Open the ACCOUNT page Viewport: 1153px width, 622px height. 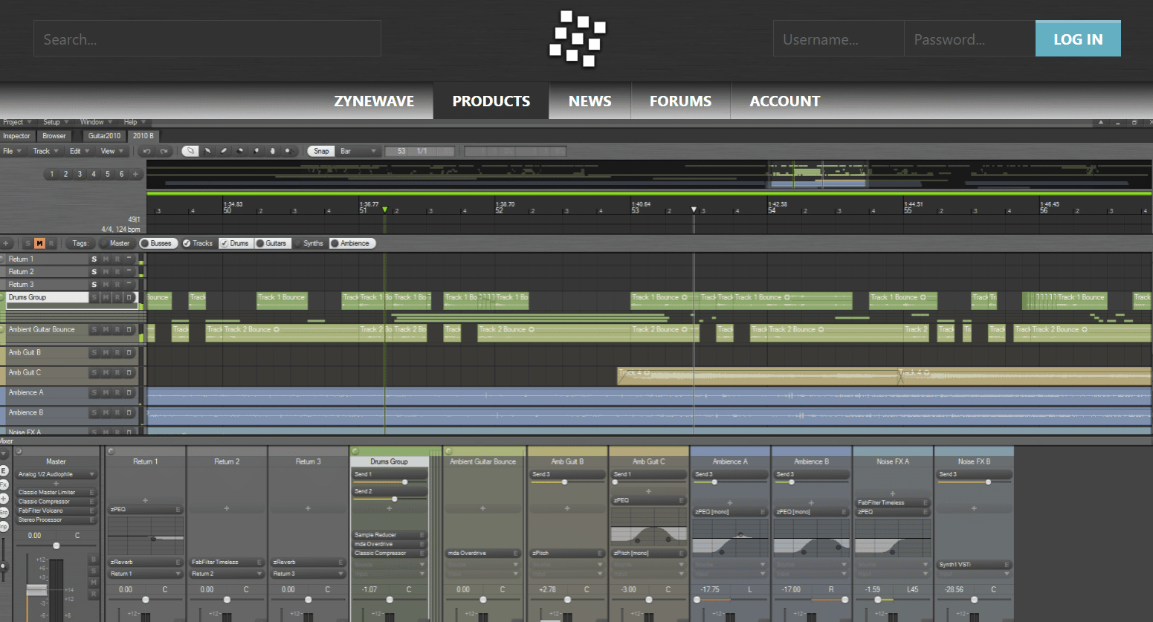[x=785, y=101]
